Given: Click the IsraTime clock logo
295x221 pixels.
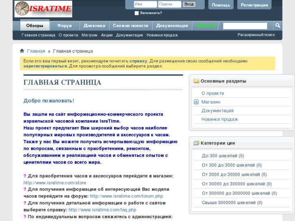Looking at the screenshot, I should click(x=43, y=9).
